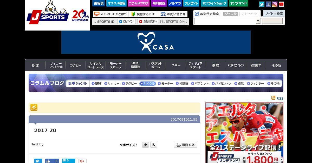Click the orange RSS feed icon

(x=273, y=98)
